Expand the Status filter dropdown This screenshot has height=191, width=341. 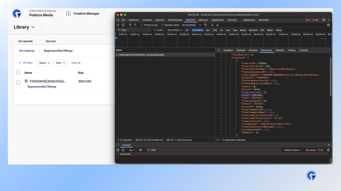click(x=44, y=63)
